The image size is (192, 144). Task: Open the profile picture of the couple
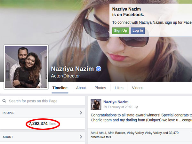[x=26, y=67]
